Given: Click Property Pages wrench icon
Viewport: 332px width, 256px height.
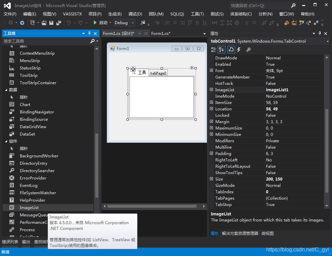Looking at the screenshot, I should click(248, 50).
